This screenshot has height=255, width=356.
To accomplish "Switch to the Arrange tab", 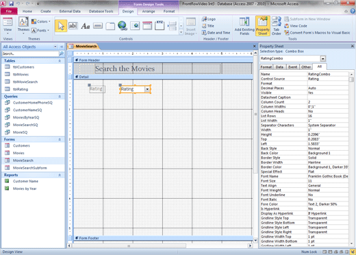I will tap(149, 11).
